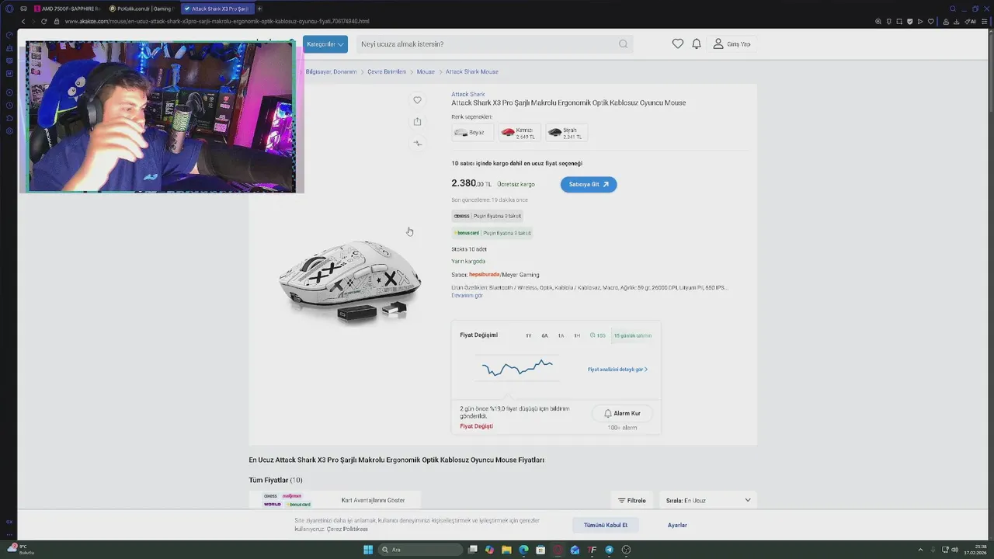
Task: Click the compare product arrows icon
Action: point(417,143)
